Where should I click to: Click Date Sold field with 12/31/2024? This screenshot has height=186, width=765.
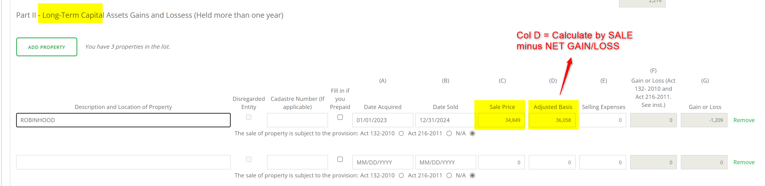(x=445, y=120)
